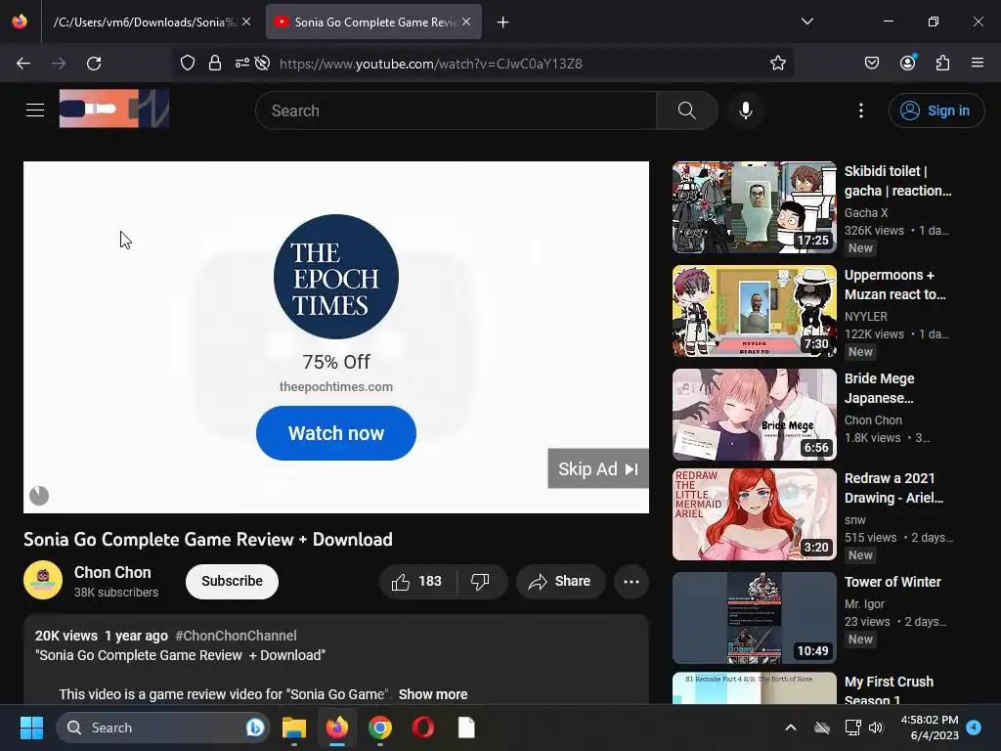Share the video
The width and height of the screenshot is (1001, 751).
click(560, 581)
